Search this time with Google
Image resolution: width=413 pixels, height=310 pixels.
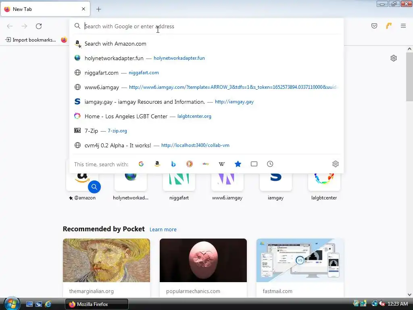[141, 164]
